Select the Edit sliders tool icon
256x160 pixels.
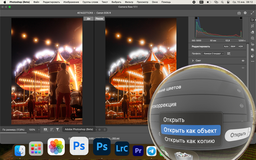(x=252, y=20)
